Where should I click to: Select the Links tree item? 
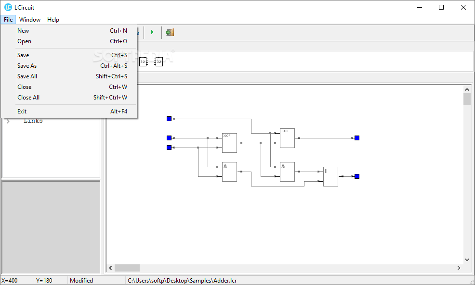pos(33,121)
